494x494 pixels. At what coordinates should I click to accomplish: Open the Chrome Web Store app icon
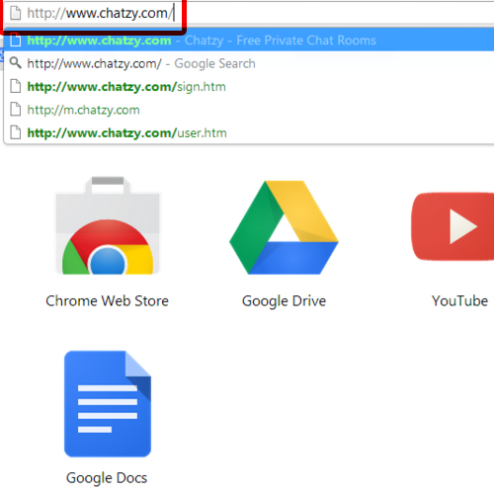click(108, 225)
